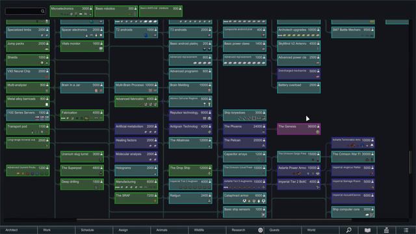The height and width of the screenshot is (234, 416).
Task: Select the Advanced fabrication node
Action: tap(136, 101)
